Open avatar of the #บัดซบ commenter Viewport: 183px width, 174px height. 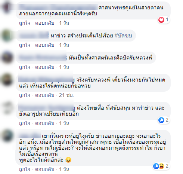(x=7, y=35)
